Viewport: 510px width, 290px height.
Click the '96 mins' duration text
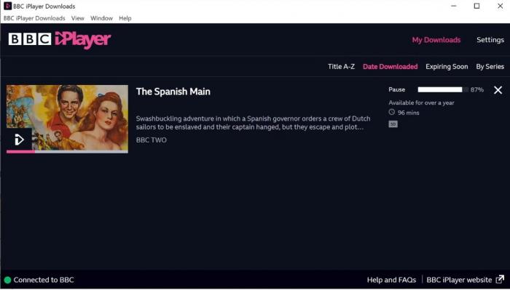(x=408, y=113)
